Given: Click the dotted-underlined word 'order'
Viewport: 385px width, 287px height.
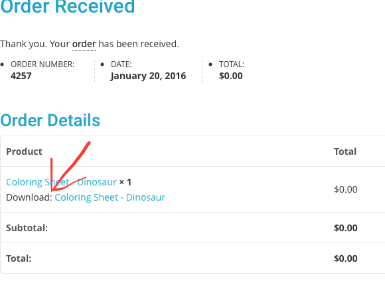Looking at the screenshot, I should pos(84,45).
